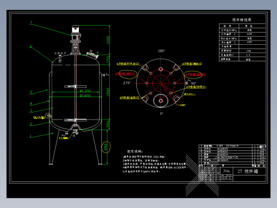The width and height of the screenshot is (277, 208).
Task: Select the 0° angle label
Action: click(x=161, y=114)
